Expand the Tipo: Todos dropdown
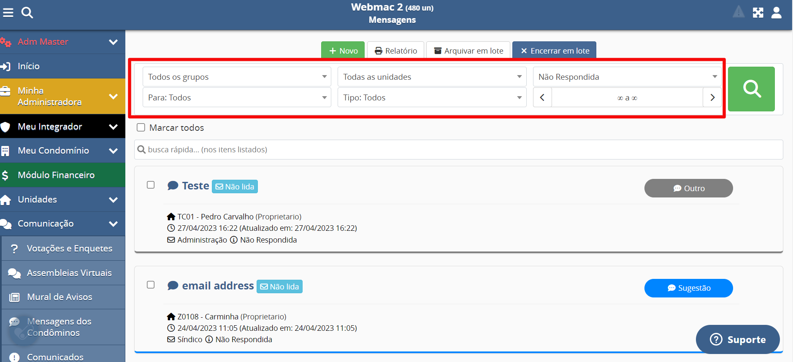This screenshot has width=793, height=362. (432, 97)
